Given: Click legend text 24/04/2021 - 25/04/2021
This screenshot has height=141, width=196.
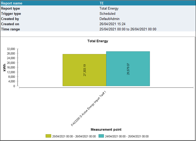Looking at the screenshot, I should (127, 136).
